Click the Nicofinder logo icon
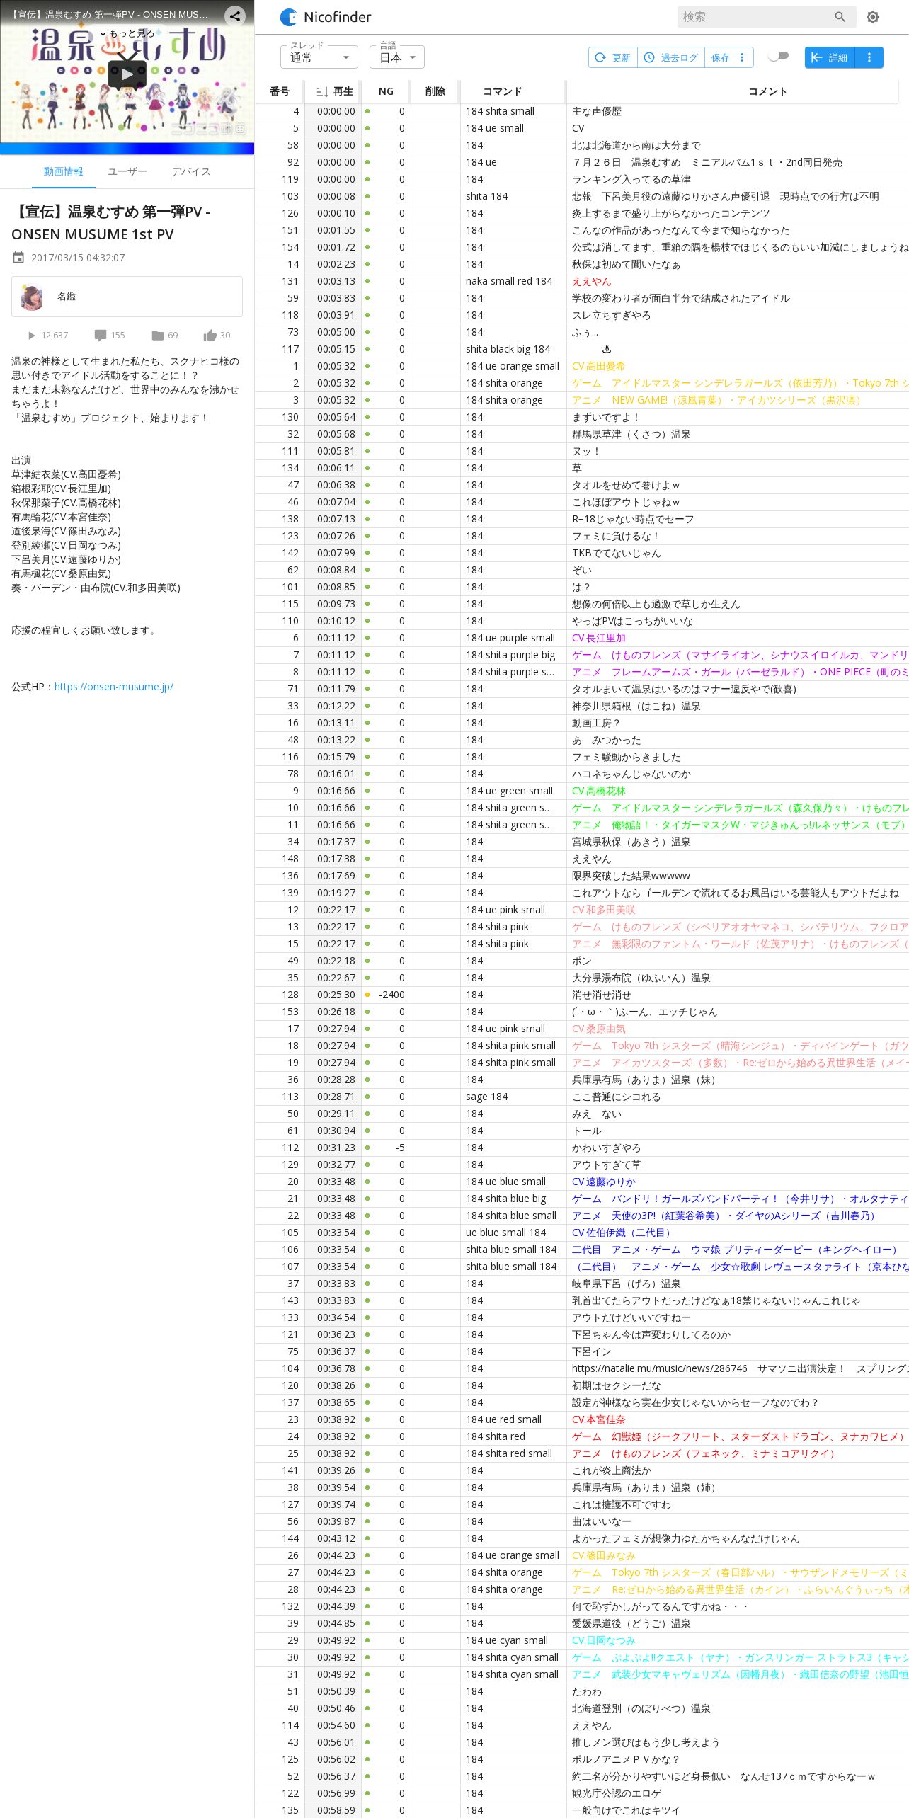The width and height of the screenshot is (909, 1818). tap(289, 17)
